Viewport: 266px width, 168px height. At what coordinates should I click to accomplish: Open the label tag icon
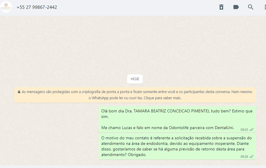tap(236, 7)
